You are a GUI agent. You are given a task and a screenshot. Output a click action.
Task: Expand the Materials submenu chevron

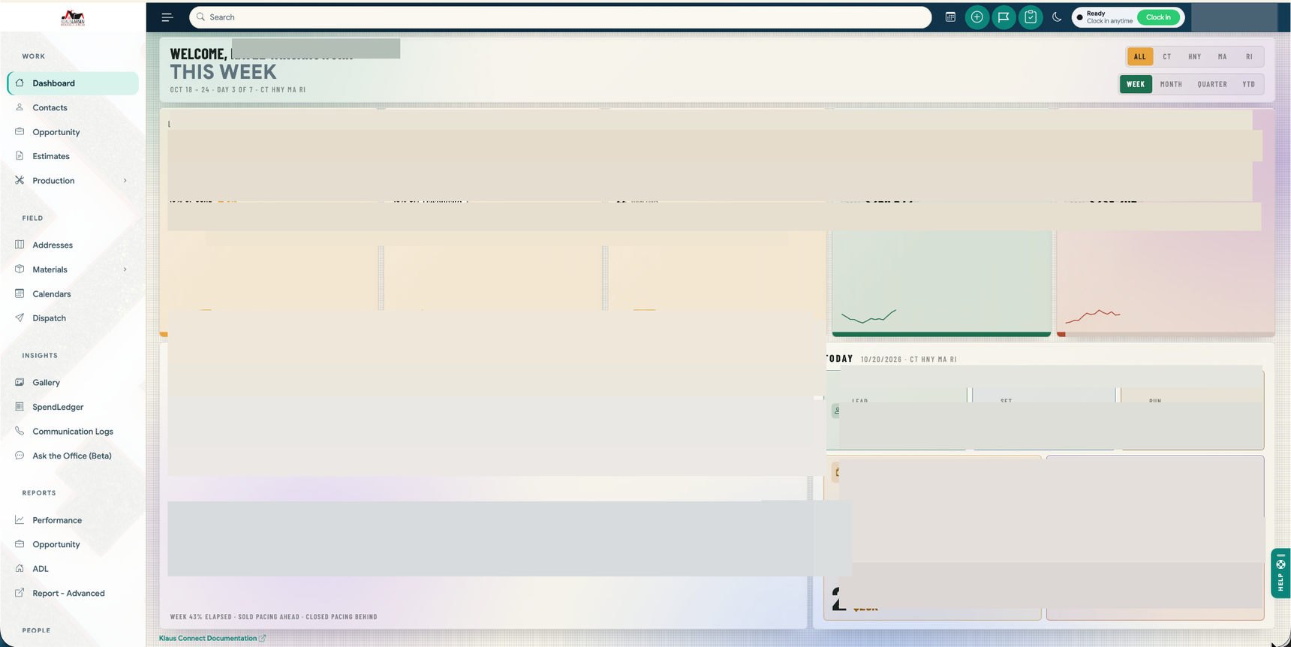pyautogui.click(x=125, y=269)
